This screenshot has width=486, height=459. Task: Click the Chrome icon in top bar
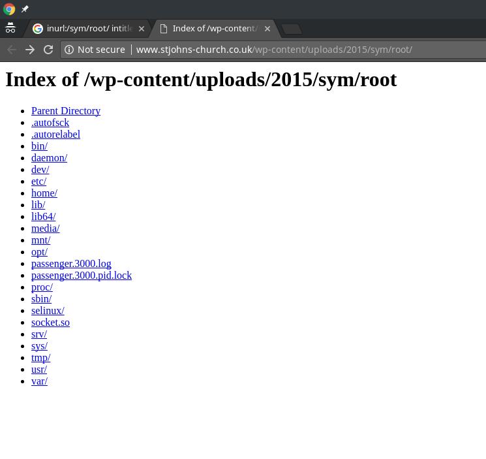pyautogui.click(x=9, y=9)
